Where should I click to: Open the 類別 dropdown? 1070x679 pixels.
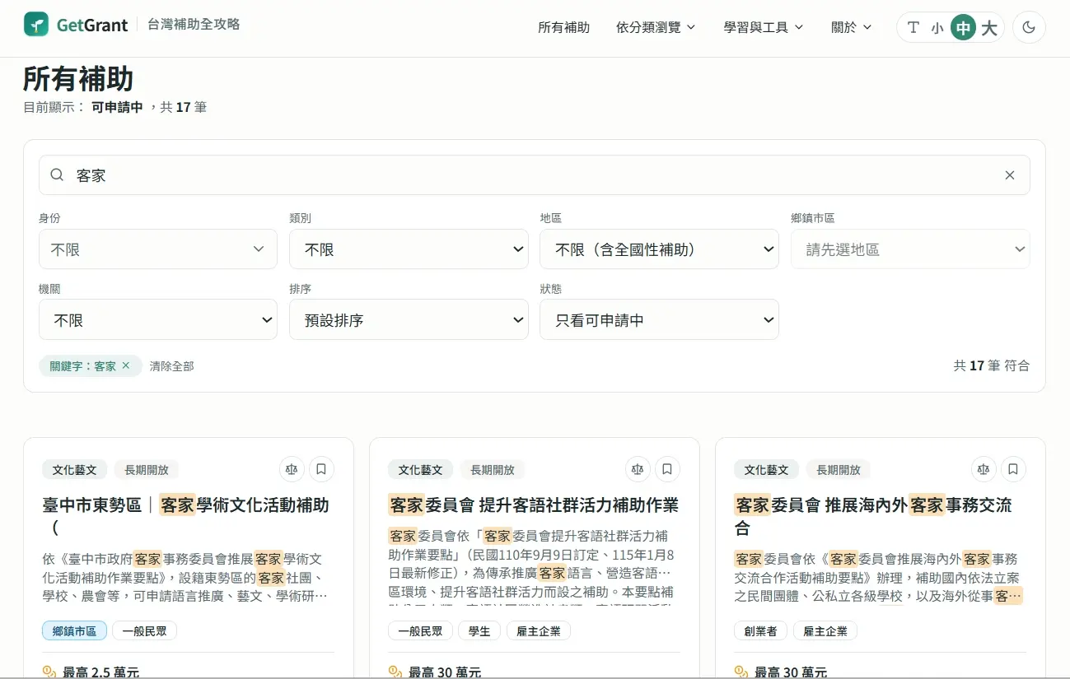409,249
